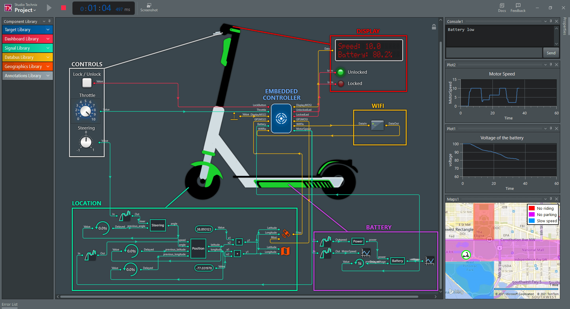Select the Embedded Controller block
Screen dimensions: 570x309
[x=281, y=118]
